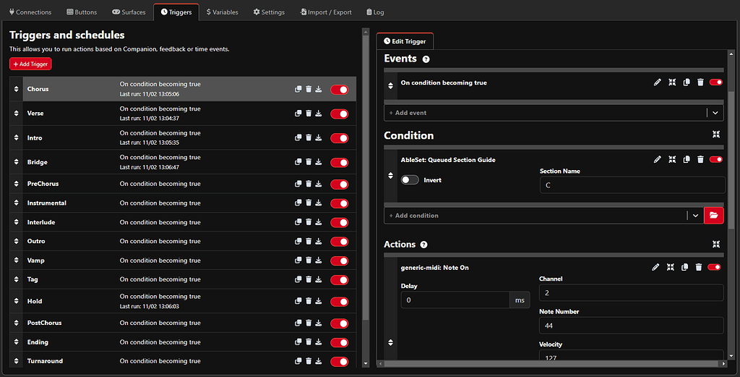This screenshot has height=377, width=740.
Task: Collapse the AbleSet Queued Section Guide condition
Action: click(672, 159)
